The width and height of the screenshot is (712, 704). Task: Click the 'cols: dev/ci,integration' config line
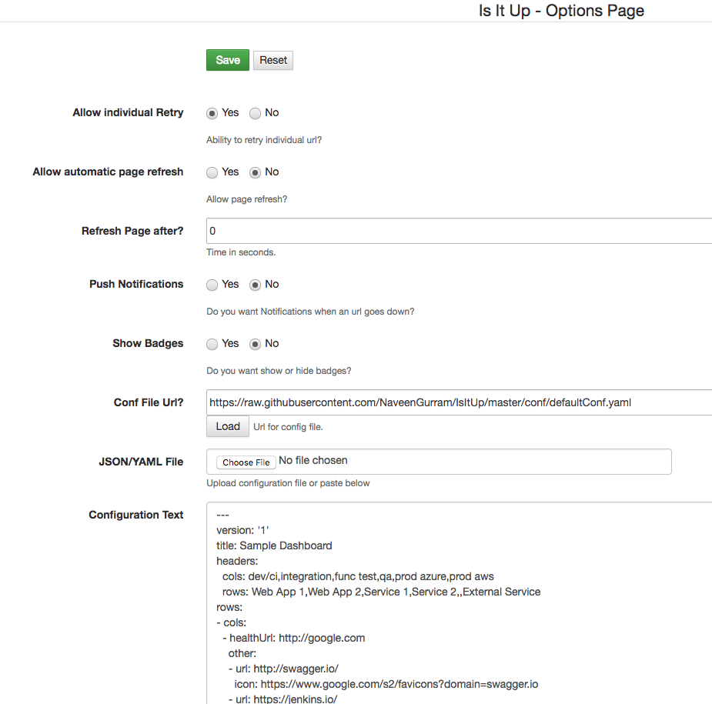click(x=358, y=576)
